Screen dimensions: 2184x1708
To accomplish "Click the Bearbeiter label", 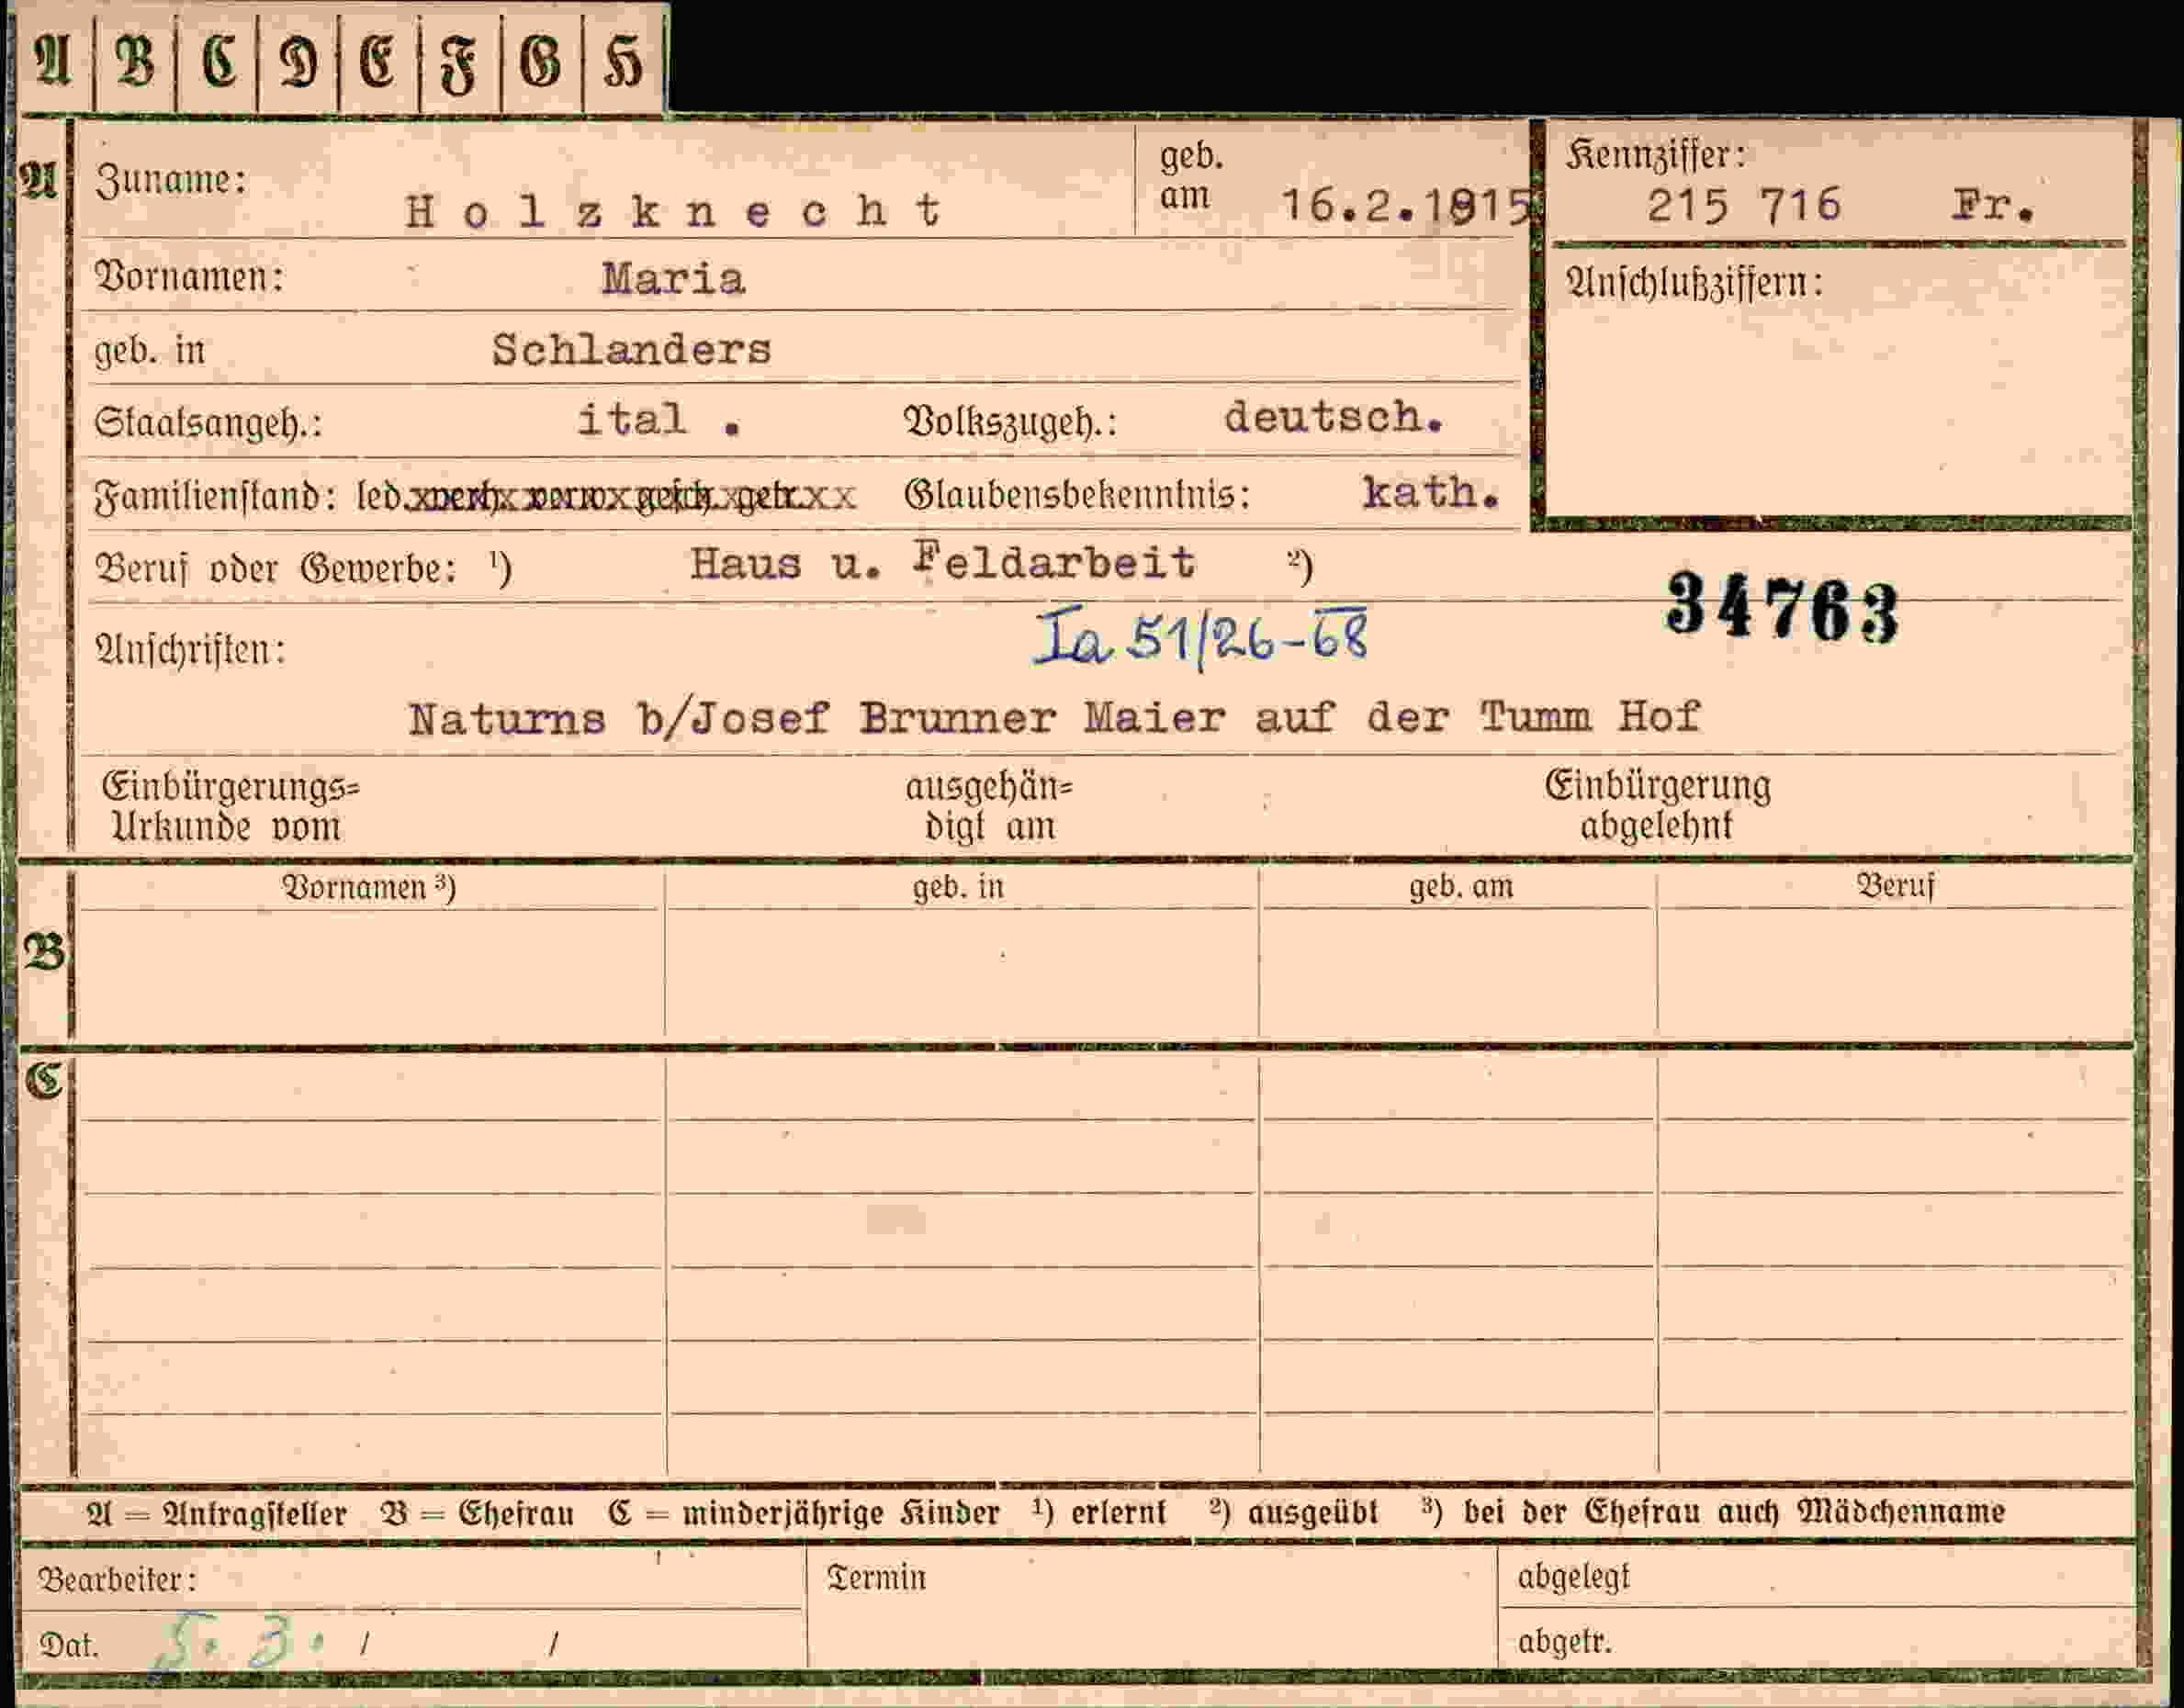I will tap(117, 1580).
